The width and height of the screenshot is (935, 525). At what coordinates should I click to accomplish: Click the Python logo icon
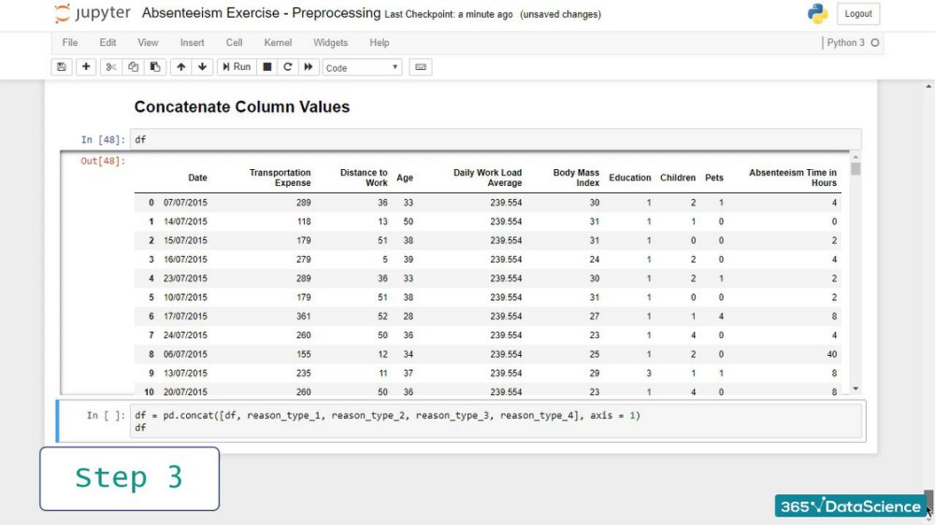(x=817, y=14)
